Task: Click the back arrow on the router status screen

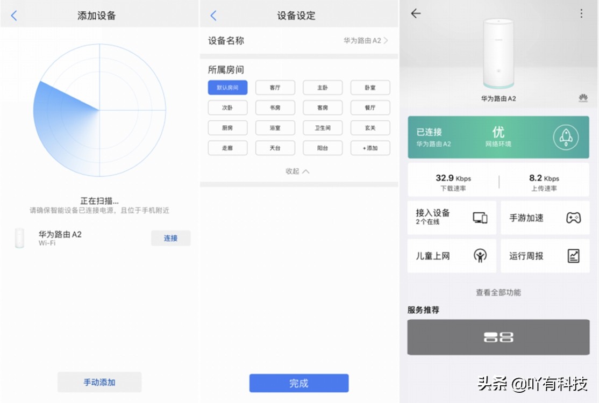Action: coord(415,14)
